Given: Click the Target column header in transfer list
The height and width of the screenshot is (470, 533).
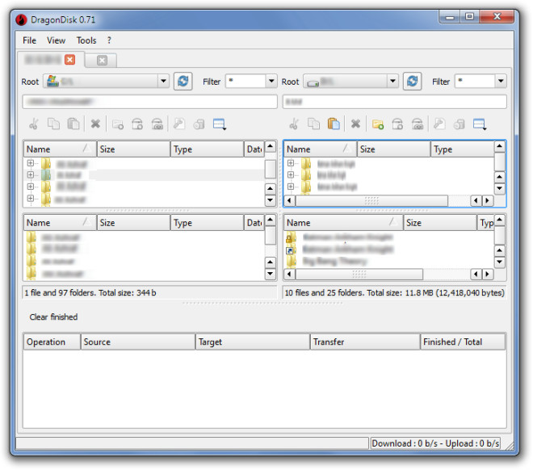Looking at the screenshot, I should point(253,342).
